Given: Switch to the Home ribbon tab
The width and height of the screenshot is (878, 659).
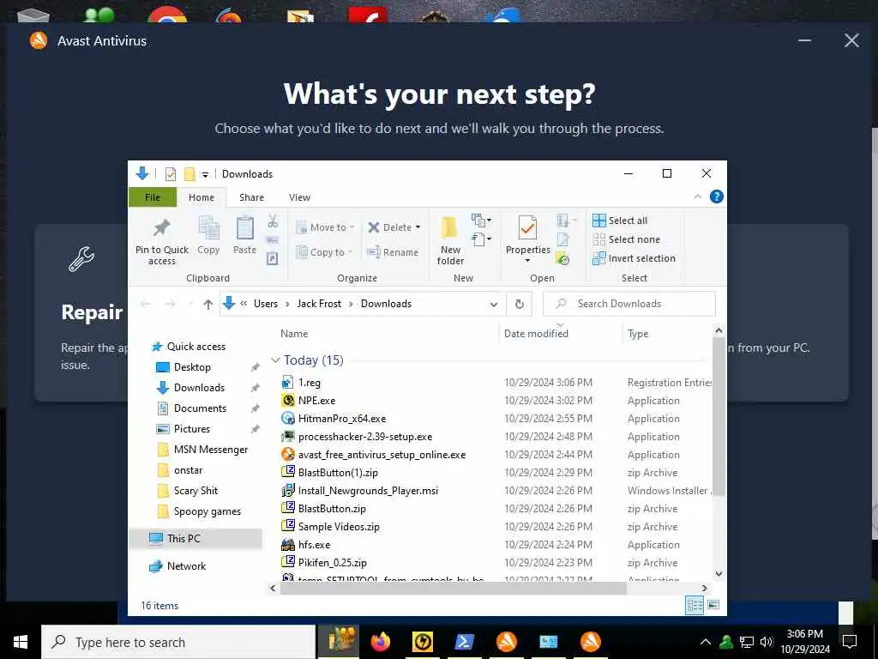Looking at the screenshot, I should pyautogui.click(x=201, y=197).
